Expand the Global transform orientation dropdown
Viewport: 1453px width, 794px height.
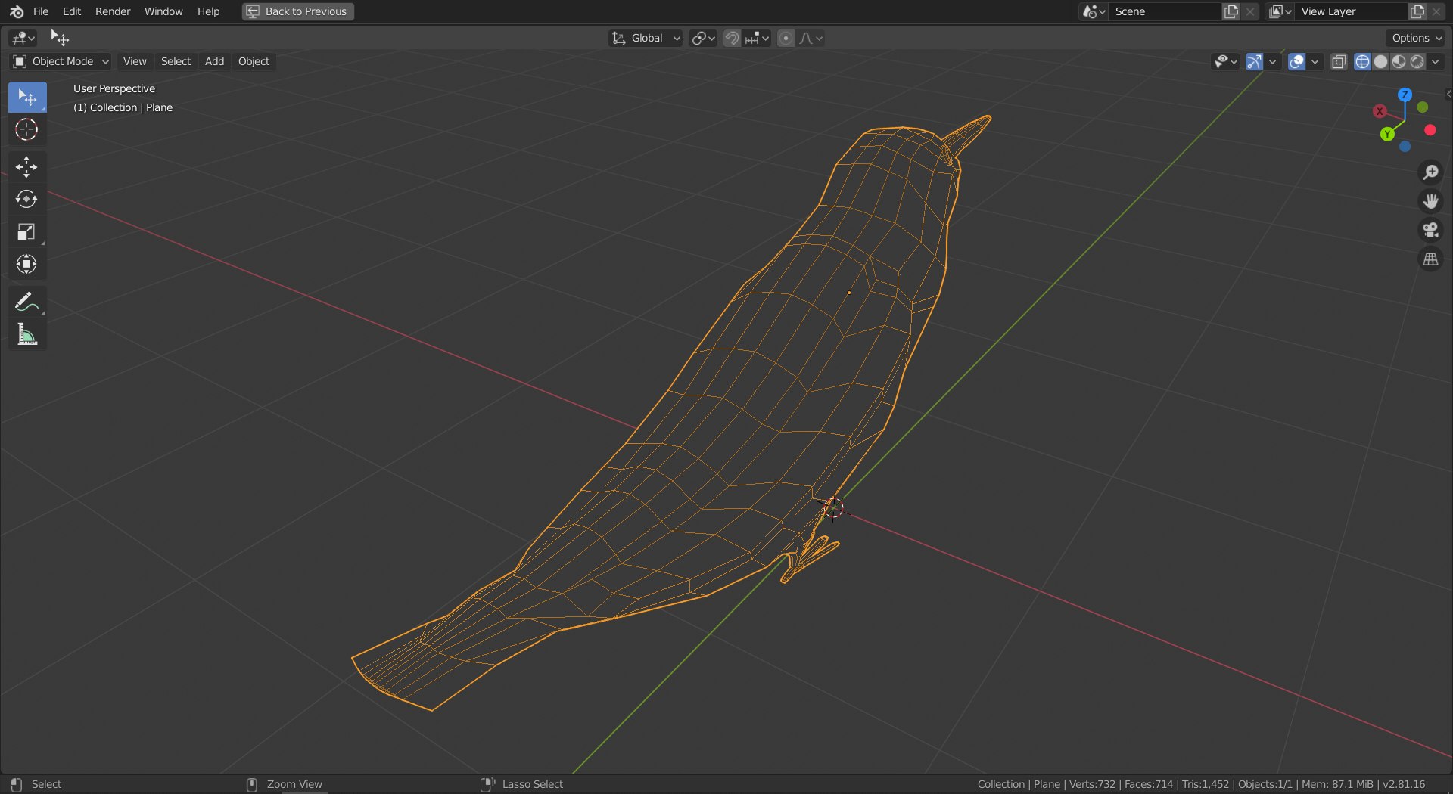click(x=646, y=38)
